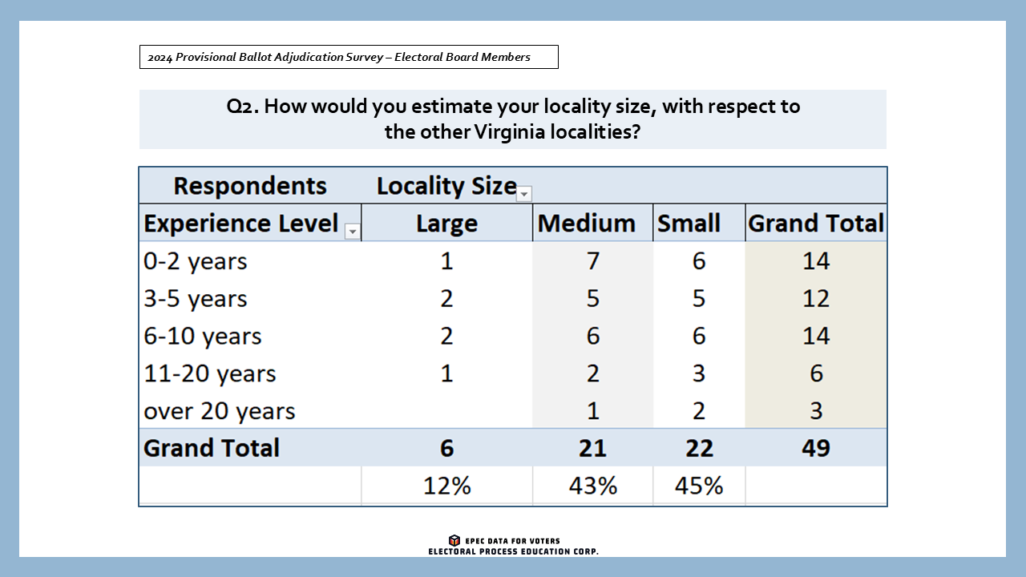Click the Small value for over 20 years
The image size is (1026, 577).
(699, 410)
